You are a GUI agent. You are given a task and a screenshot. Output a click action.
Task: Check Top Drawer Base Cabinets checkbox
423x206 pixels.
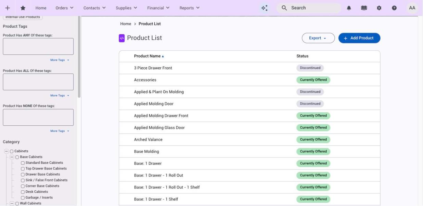[x=23, y=169]
